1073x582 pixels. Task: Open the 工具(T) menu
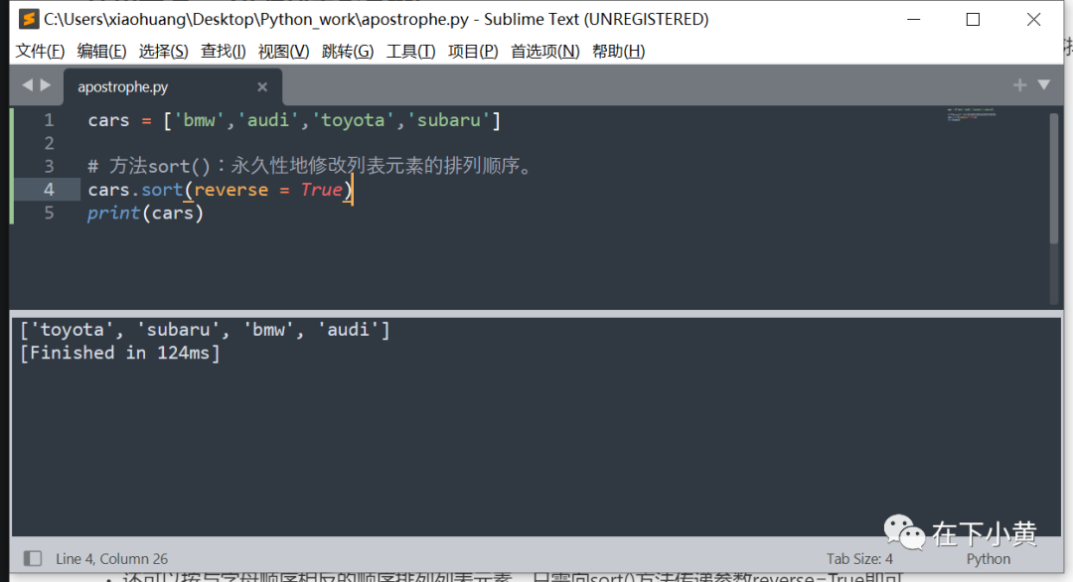(x=410, y=52)
